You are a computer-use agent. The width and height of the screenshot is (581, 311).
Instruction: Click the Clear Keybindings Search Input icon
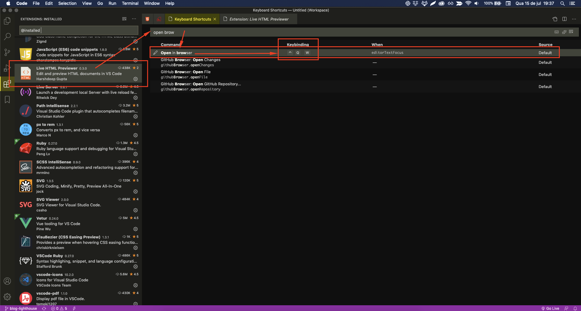[571, 32]
